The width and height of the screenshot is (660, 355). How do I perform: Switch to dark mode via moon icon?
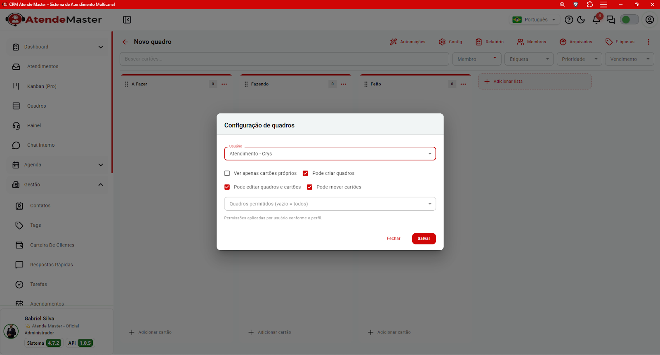(x=581, y=20)
